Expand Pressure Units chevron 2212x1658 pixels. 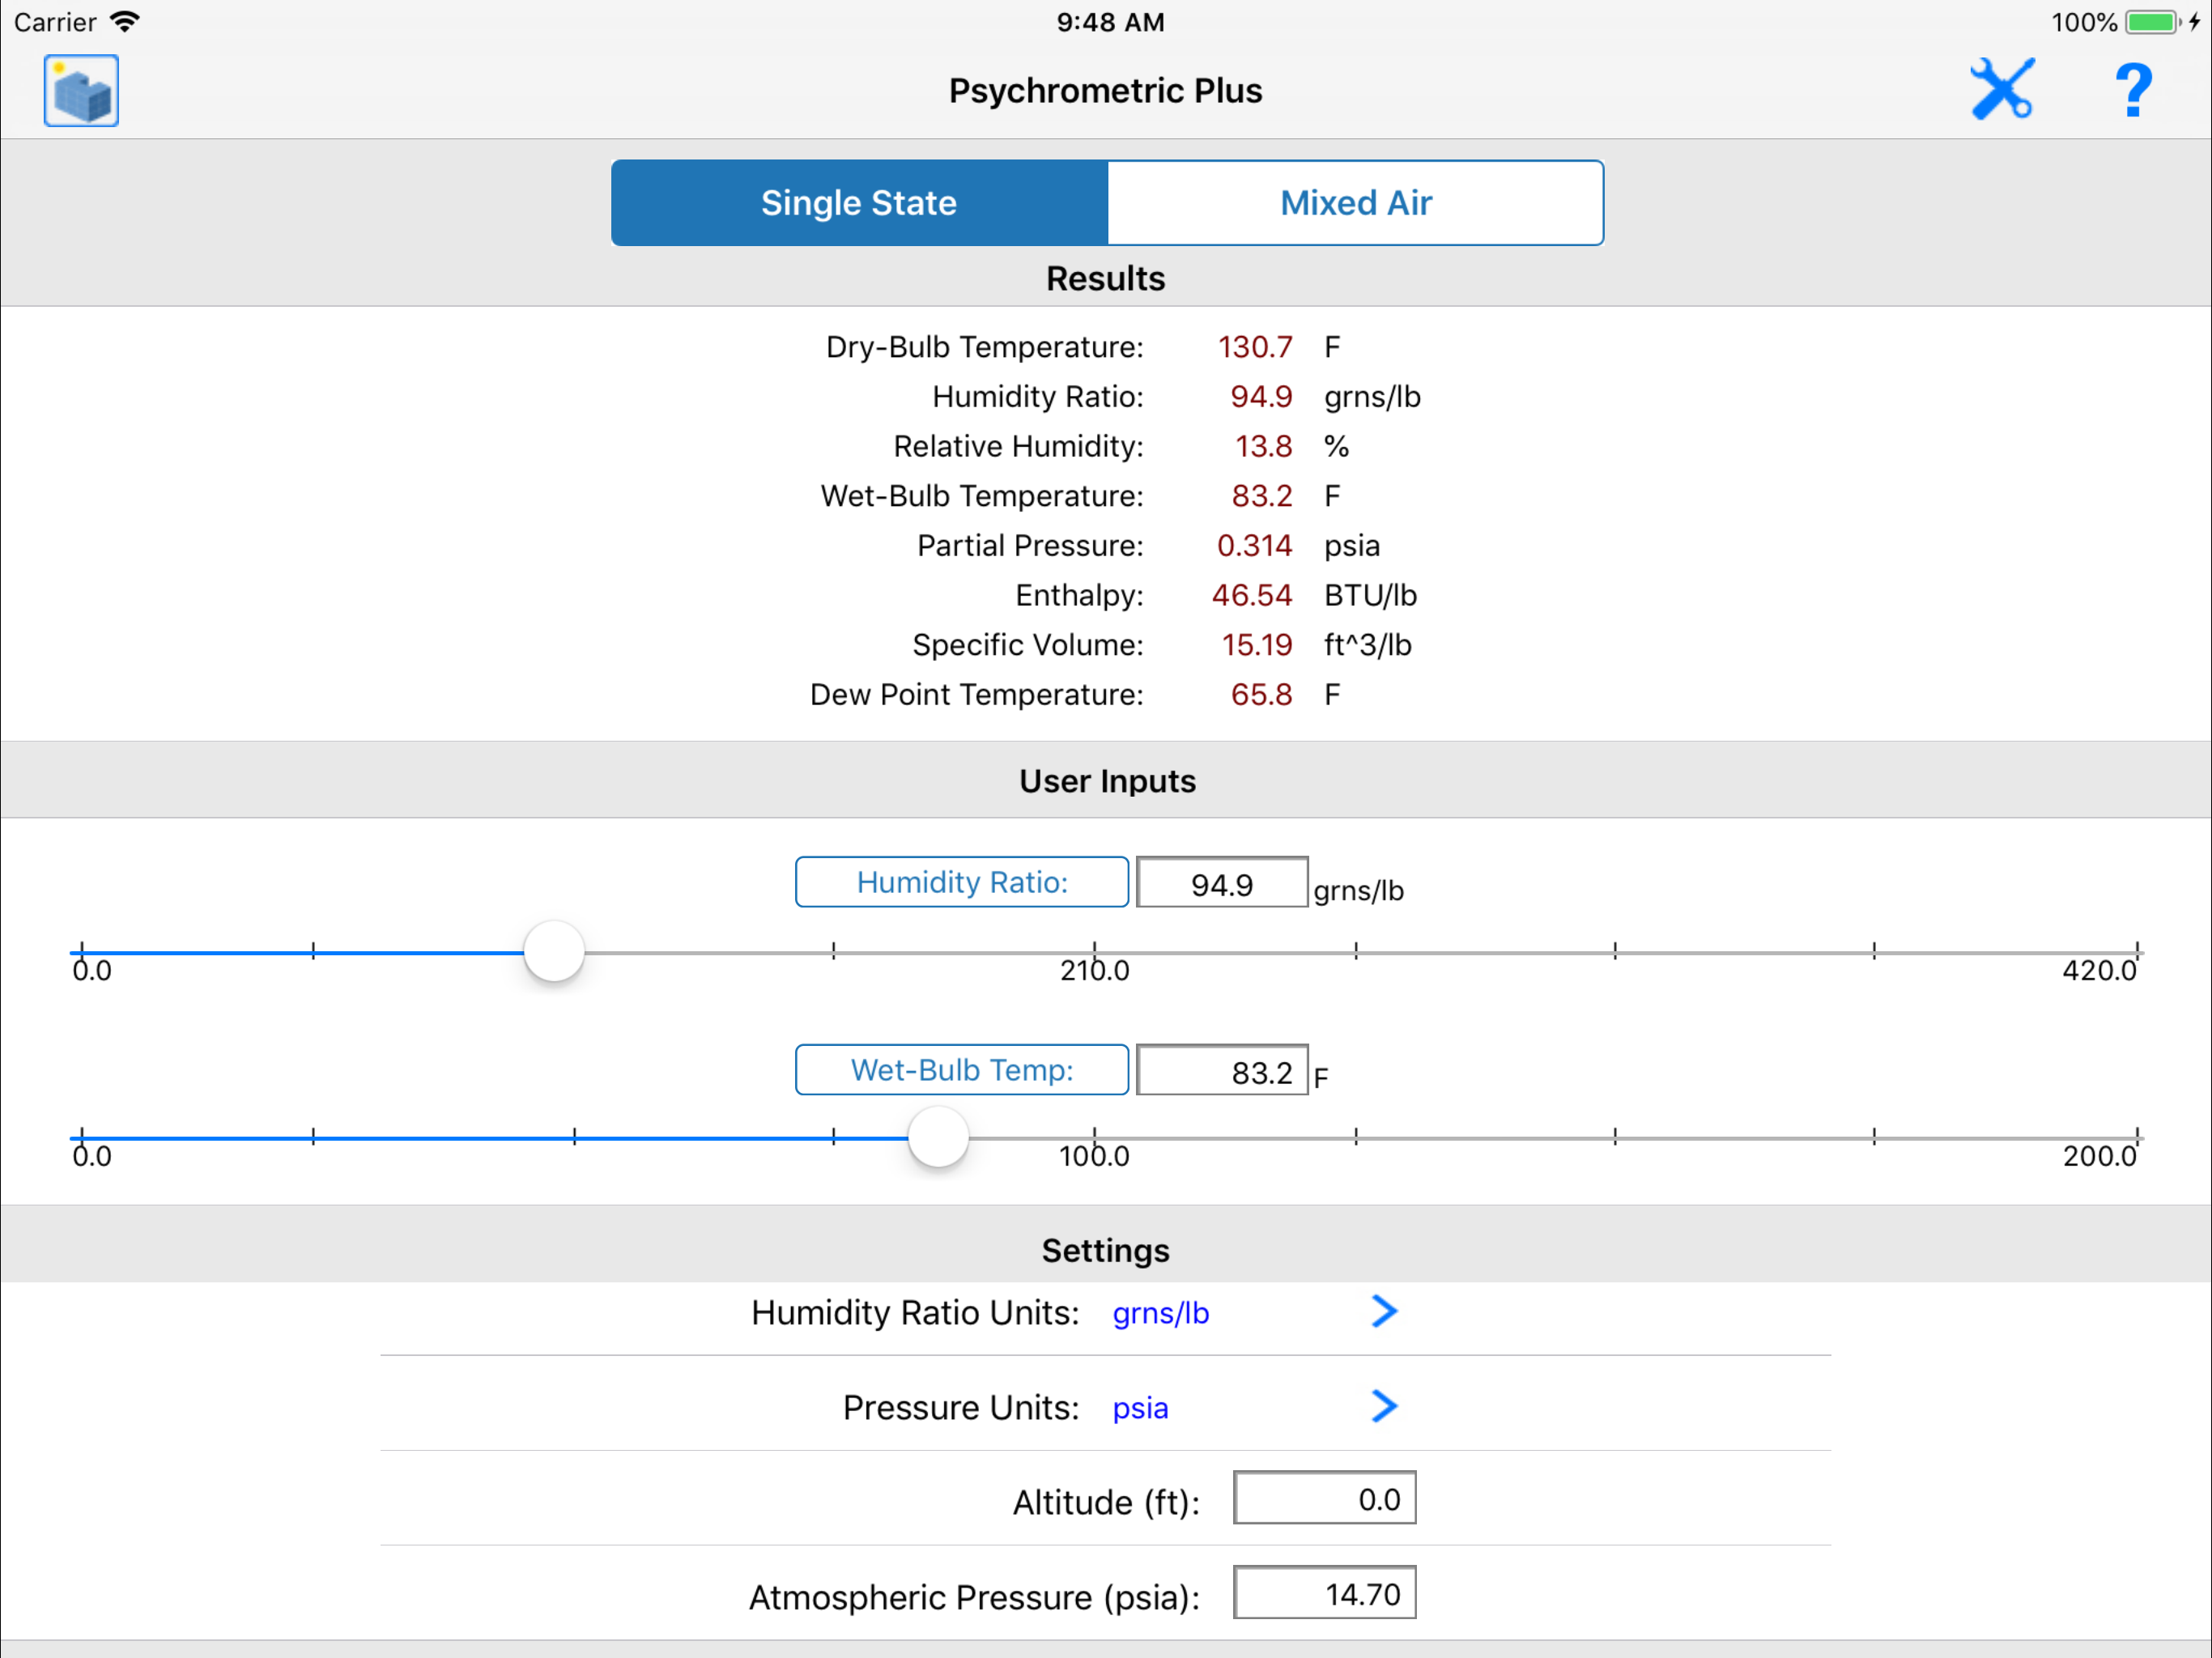1384,1406
